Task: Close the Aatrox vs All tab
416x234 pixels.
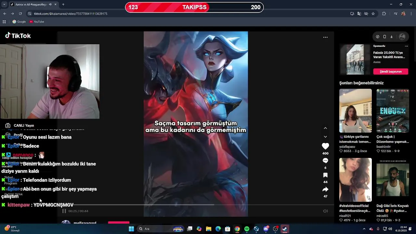Action: [x=55, y=5]
